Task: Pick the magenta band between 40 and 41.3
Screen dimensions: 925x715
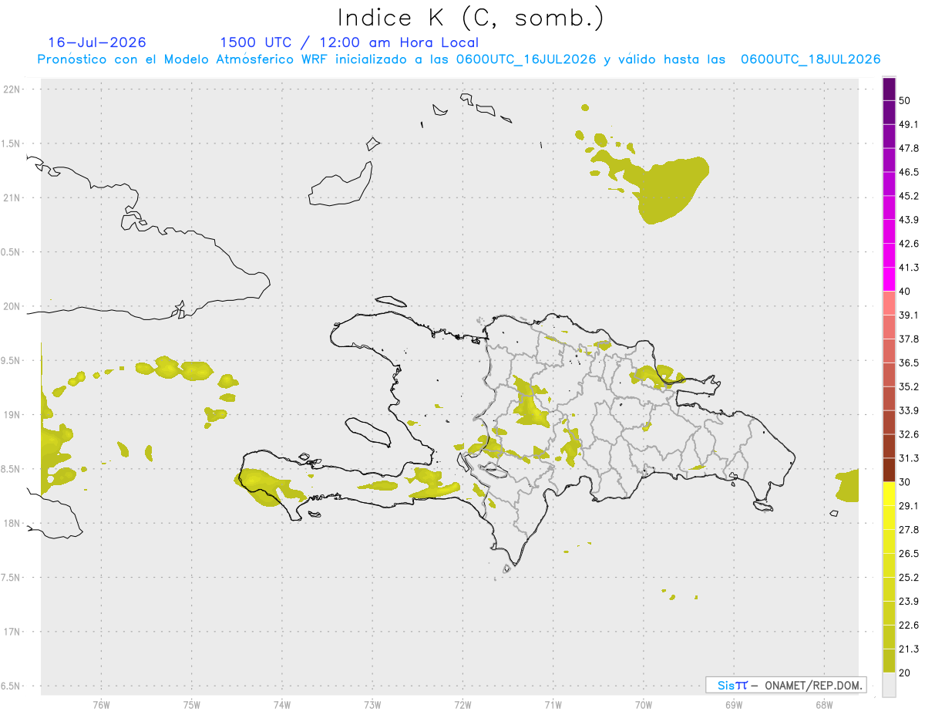Action: [889, 279]
